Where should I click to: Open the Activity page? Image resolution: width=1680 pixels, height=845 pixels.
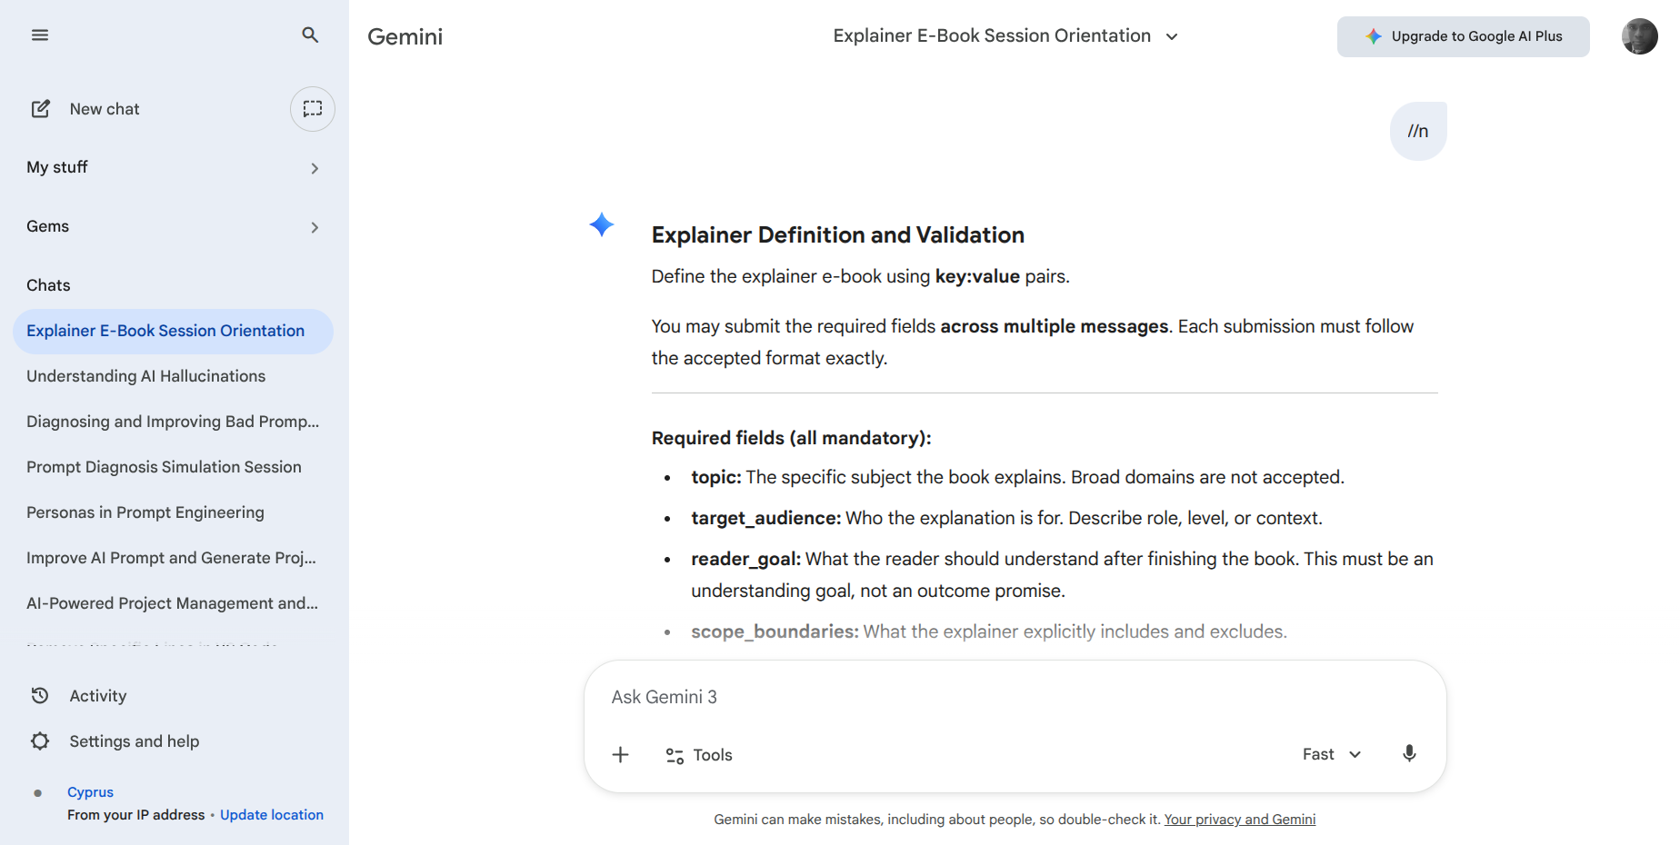tap(98, 695)
